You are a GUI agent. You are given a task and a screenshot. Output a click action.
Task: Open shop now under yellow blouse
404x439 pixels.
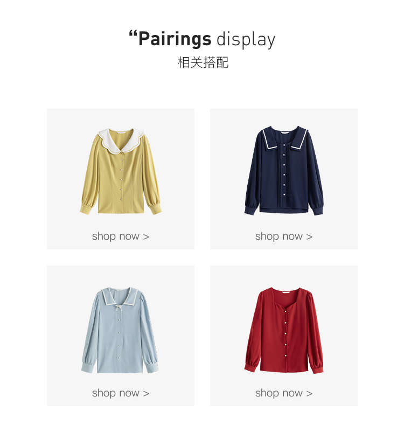121,236
